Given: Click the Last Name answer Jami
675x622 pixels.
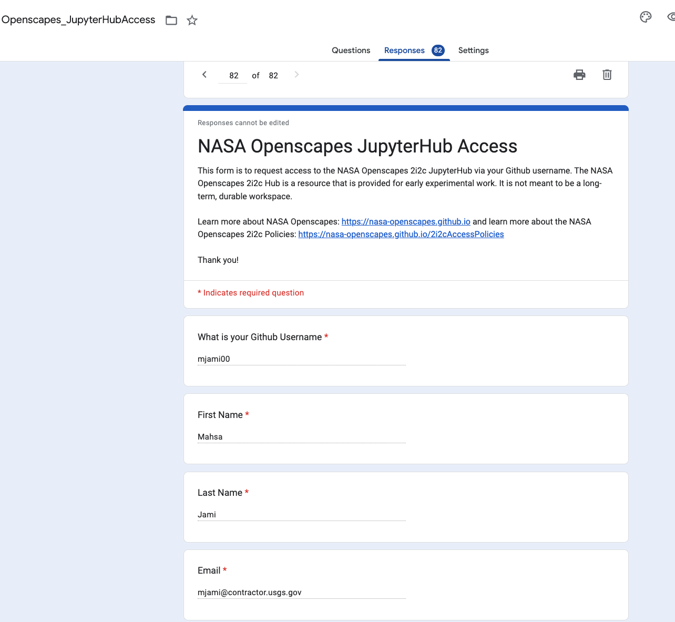Looking at the screenshot, I should pyautogui.click(x=302, y=515).
